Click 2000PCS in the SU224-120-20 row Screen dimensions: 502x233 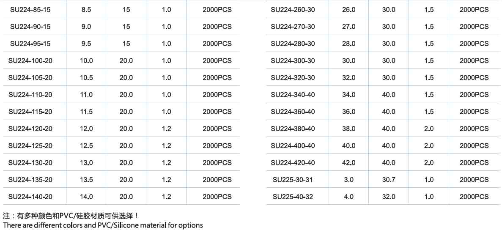(x=217, y=129)
